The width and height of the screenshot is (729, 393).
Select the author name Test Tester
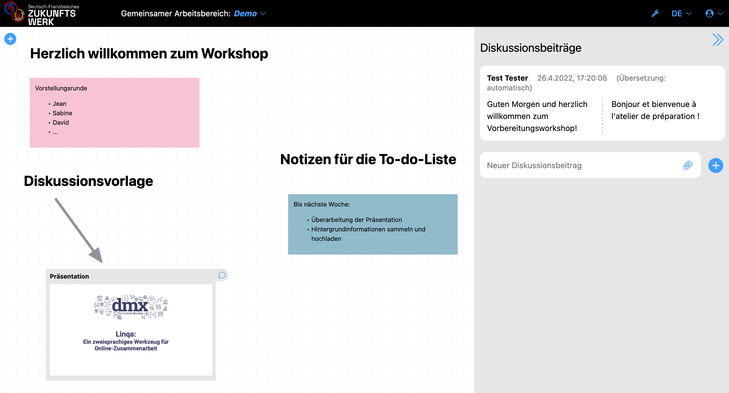click(x=507, y=78)
